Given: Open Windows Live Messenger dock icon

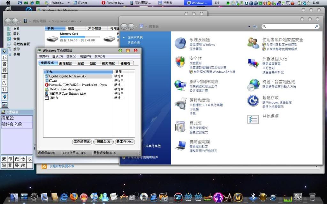Looking at the screenshot, I should pyautogui.click(x=104, y=196).
